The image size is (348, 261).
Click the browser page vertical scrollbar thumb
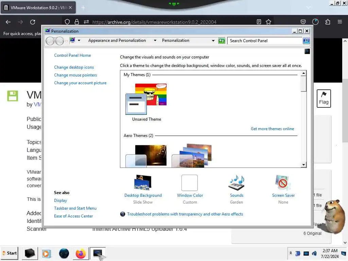point(345,110)
